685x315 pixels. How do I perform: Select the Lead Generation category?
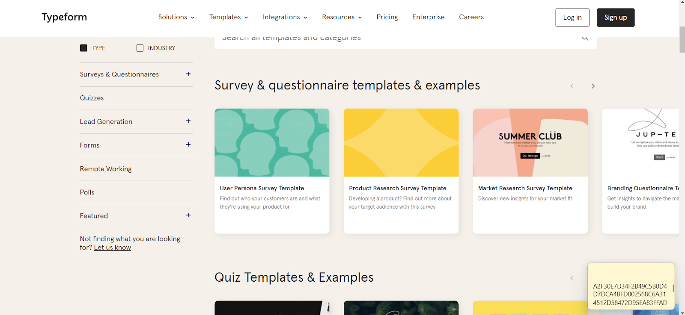click(106, 121)
